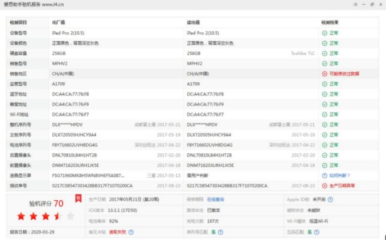Viewport: 386px width, 240px height.
Task: Select the DC:A4:CA:77:76:F7 factory value
Action: click(x=70, y=114)
